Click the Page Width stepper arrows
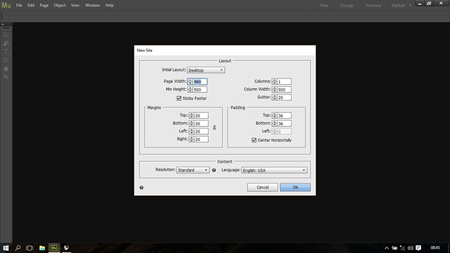This screenshot has height=253, width=450. coord(190,82)
